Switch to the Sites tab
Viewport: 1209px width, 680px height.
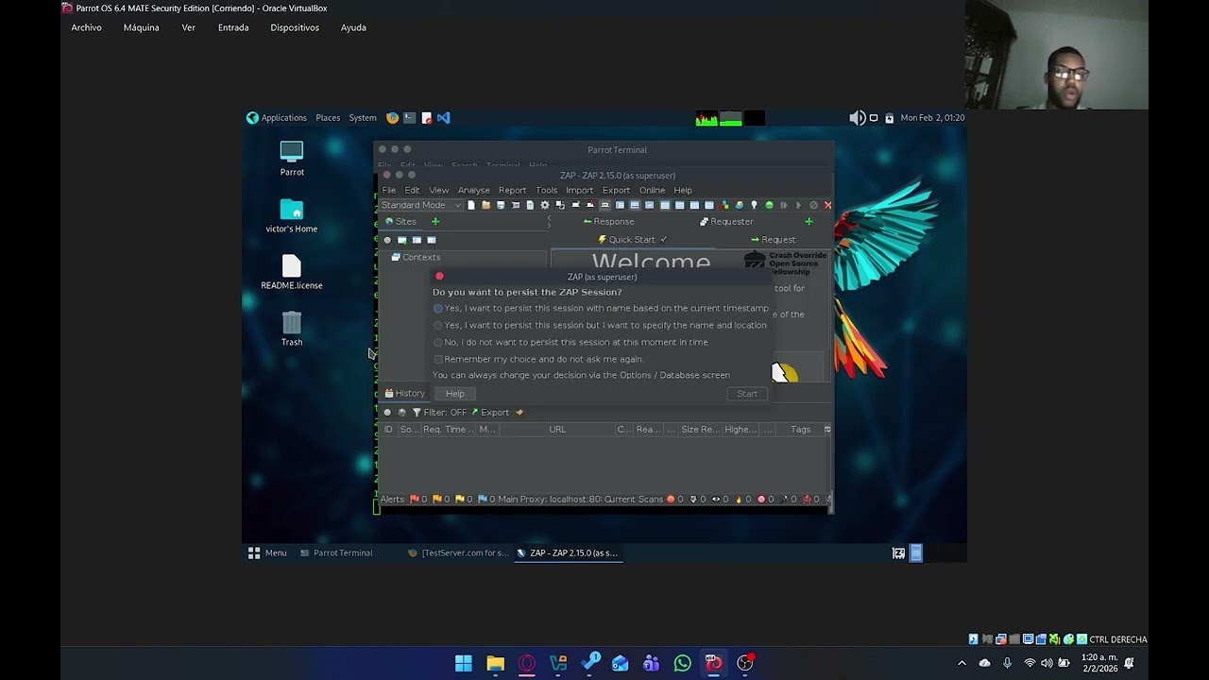(x=400, y=221)
